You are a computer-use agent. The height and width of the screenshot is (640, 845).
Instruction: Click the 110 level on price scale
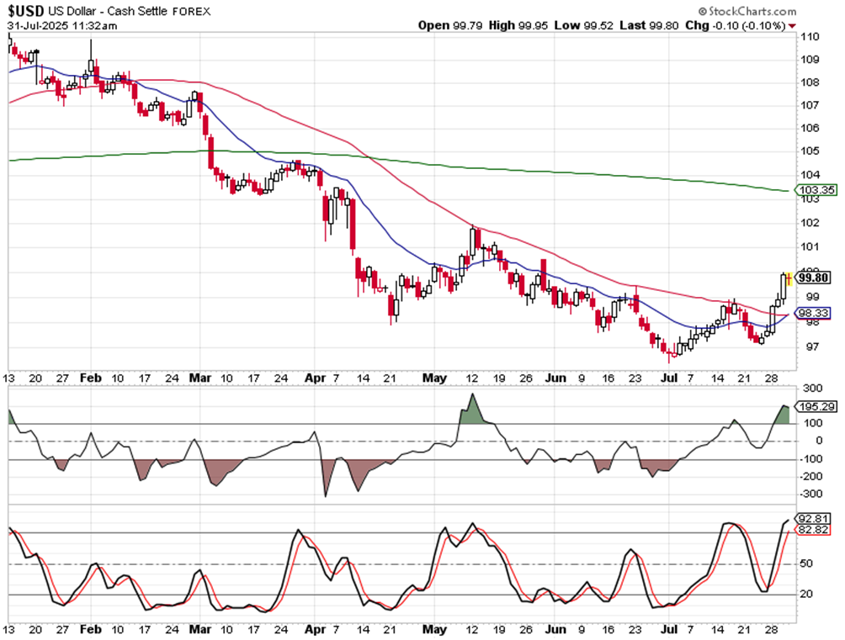(810, 37)
